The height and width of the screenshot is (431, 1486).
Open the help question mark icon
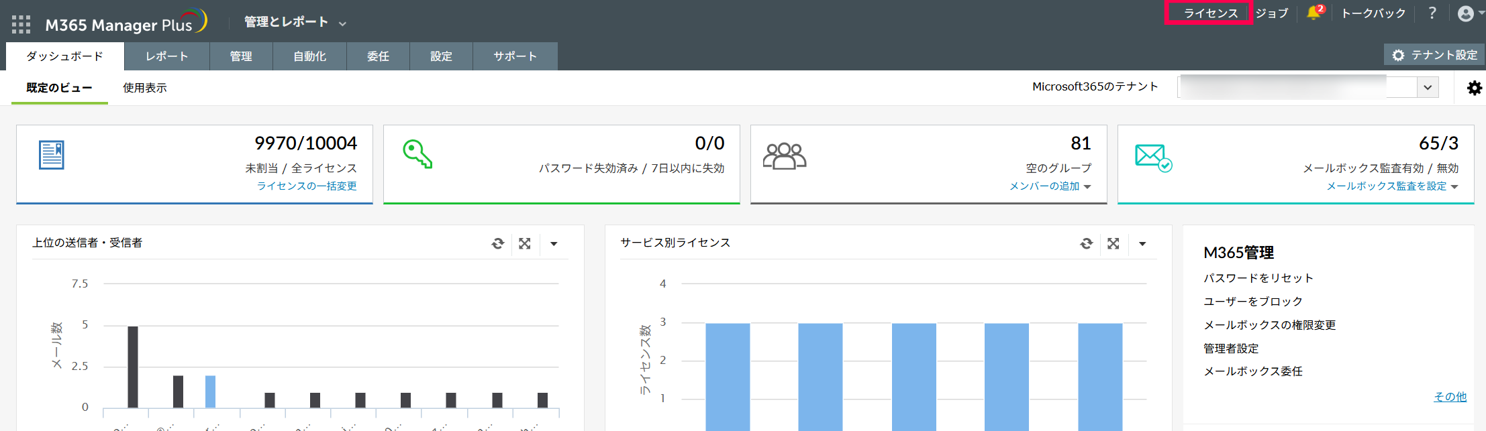click(1432, 13)
